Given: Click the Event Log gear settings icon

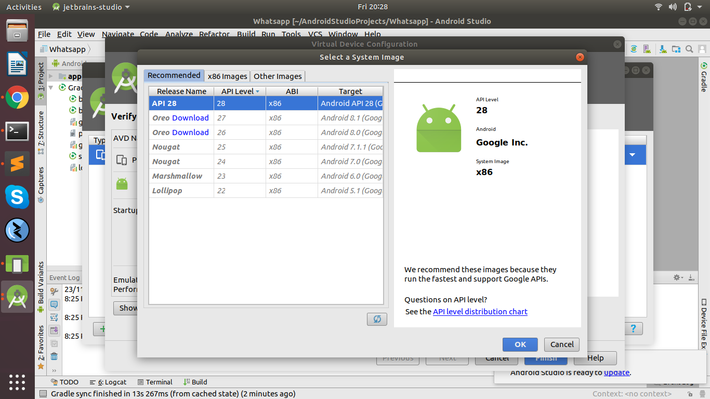Looking at the screenshot, I should tap(677, 277).
